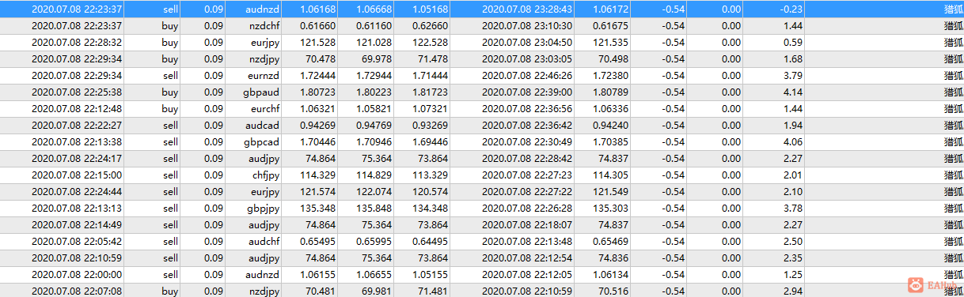
Task: Click close time 2020.07.08 22:12:05
Action: click(527, 275)
